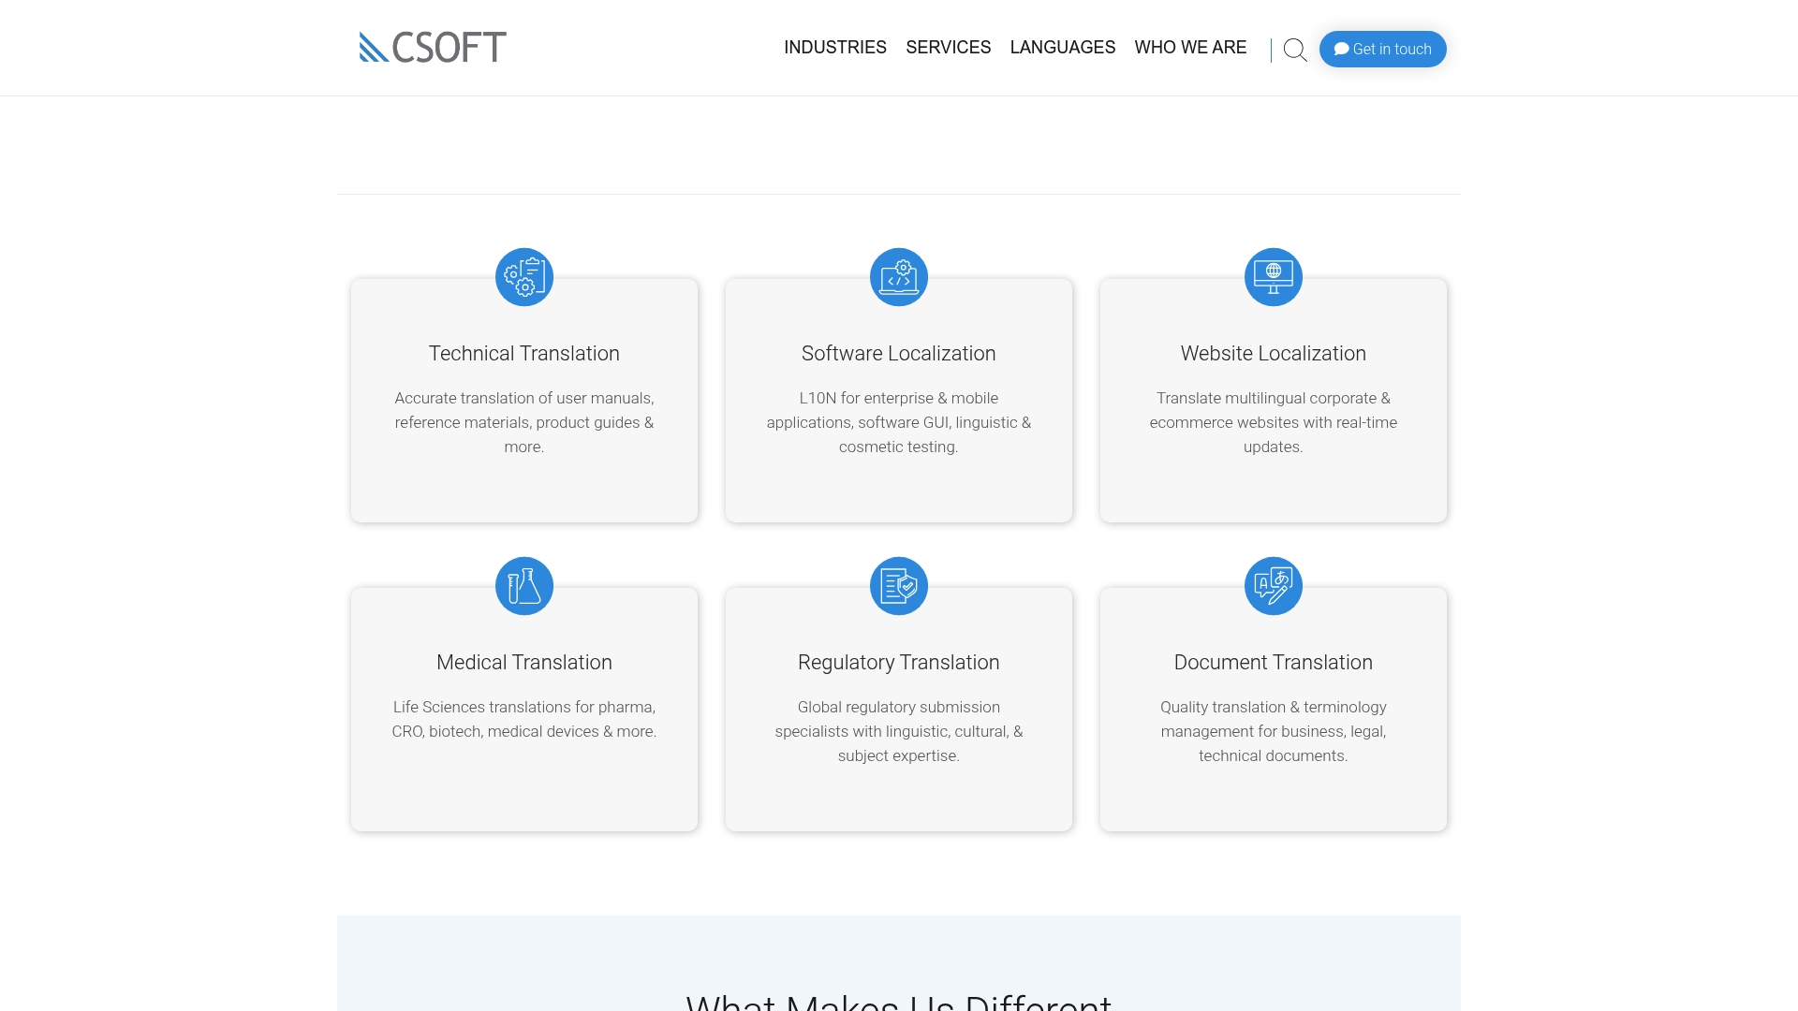
Task: Select WHO WE ARE in the navigation
Action: 1190,47
